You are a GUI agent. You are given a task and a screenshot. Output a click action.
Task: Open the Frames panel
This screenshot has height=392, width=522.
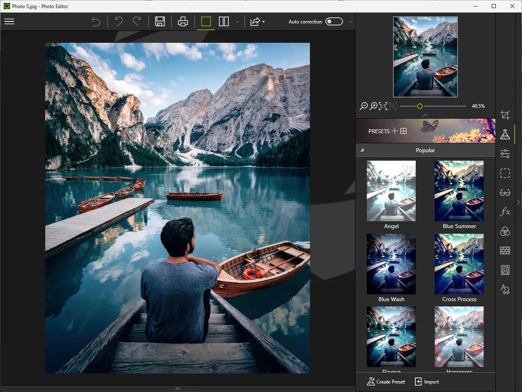tap(505, 250)
